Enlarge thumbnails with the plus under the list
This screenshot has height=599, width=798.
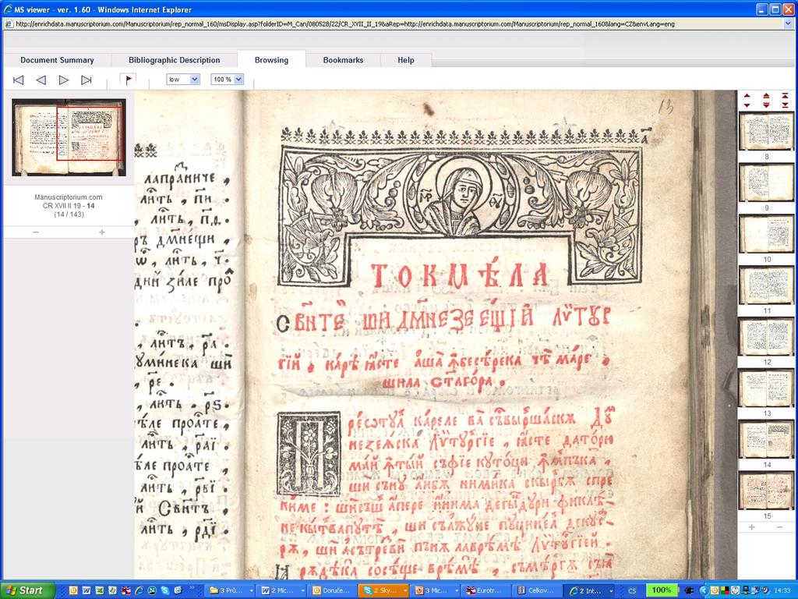[752, 527]
